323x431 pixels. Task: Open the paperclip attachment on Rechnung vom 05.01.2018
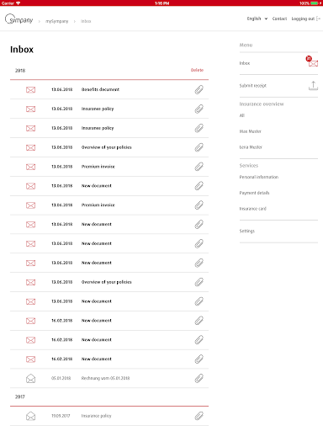pyautogui.click(x=199, y=378)
